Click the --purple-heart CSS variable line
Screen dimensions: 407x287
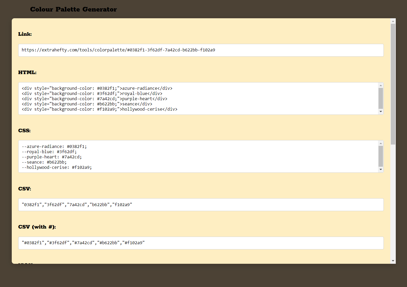pyautogui.click(x=52, y=157)
